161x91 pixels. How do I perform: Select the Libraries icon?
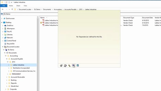[5, 35]
